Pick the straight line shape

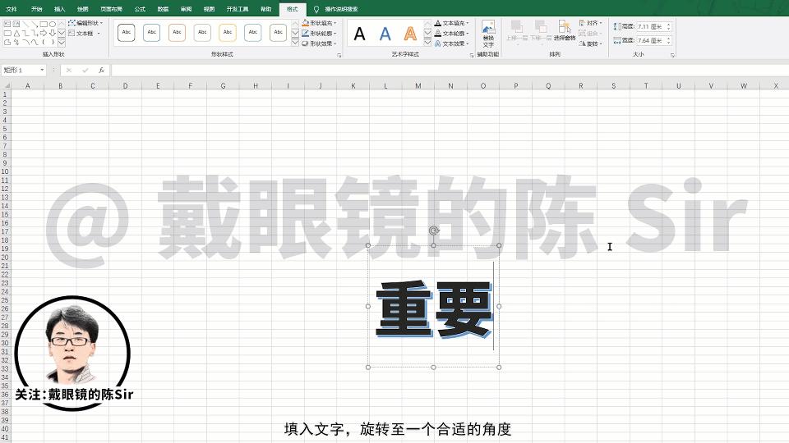pos(25,24)
